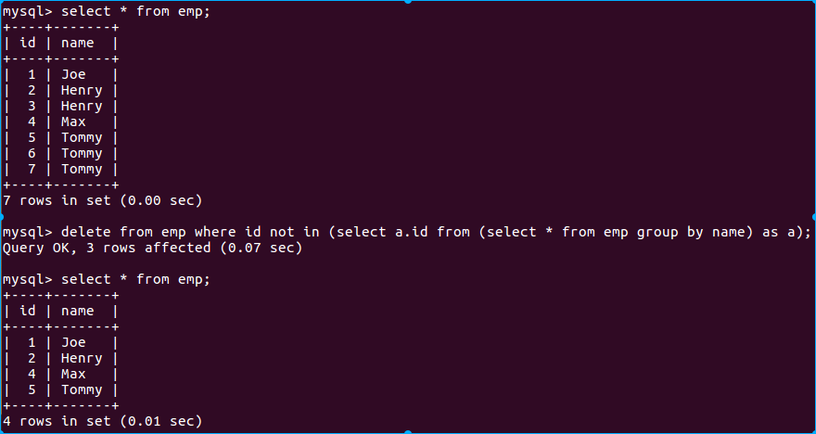Click 'Query OK, 3 rows affected' message
This screenshot has height=434, width=816.
tap(107, 249)
